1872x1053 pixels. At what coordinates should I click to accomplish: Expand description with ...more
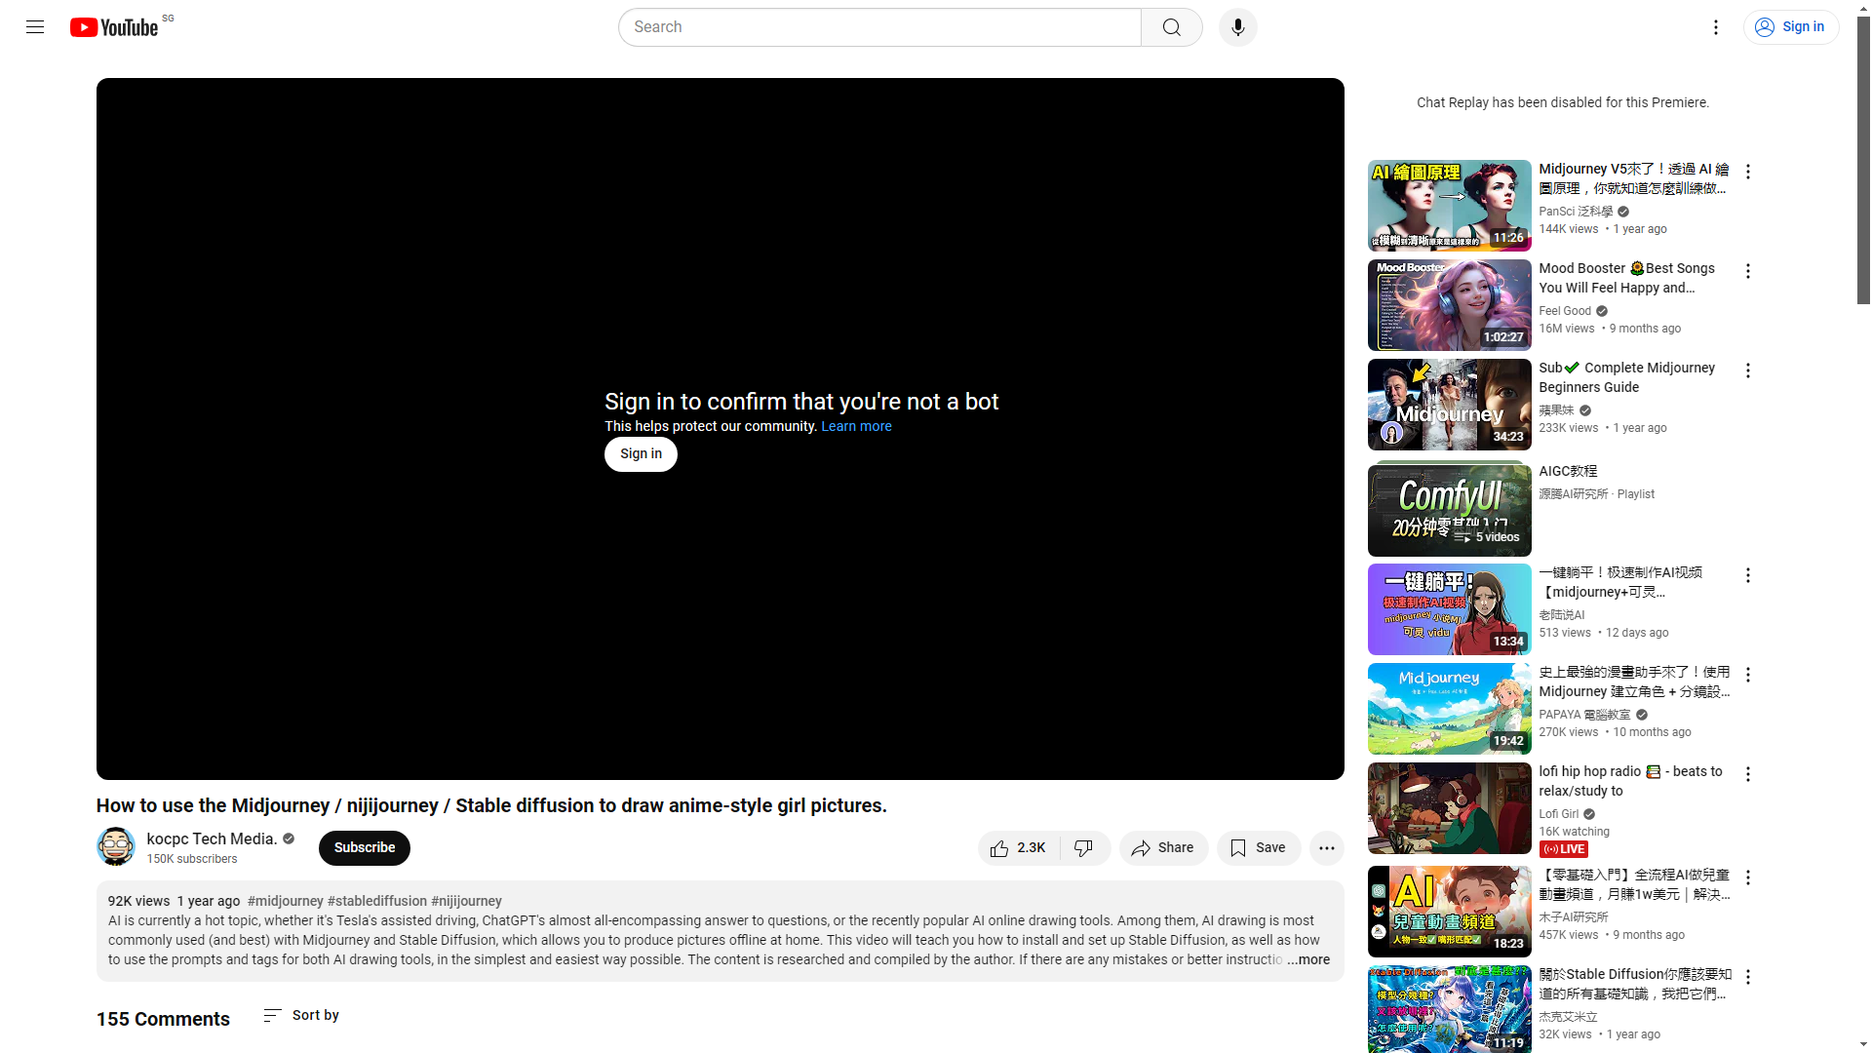point(1308,960)
